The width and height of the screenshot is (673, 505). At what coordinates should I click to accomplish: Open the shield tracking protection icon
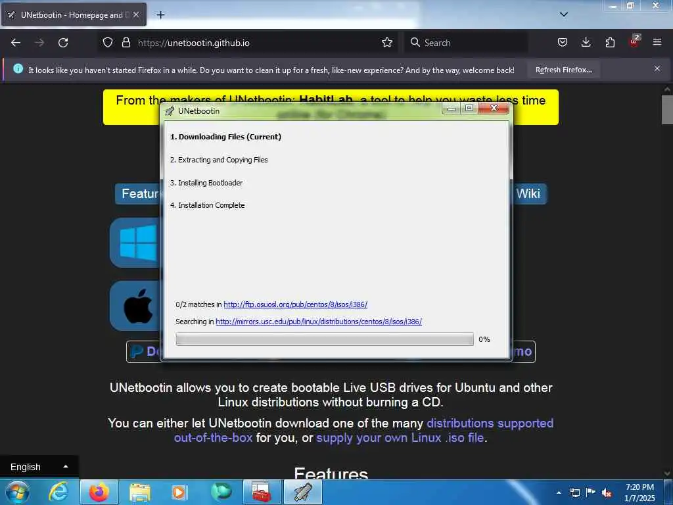point(108,43)
